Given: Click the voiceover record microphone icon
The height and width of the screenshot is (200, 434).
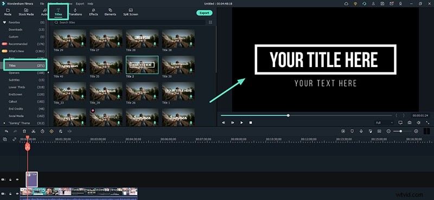Looking at the screenshot, I should point(361,131).
